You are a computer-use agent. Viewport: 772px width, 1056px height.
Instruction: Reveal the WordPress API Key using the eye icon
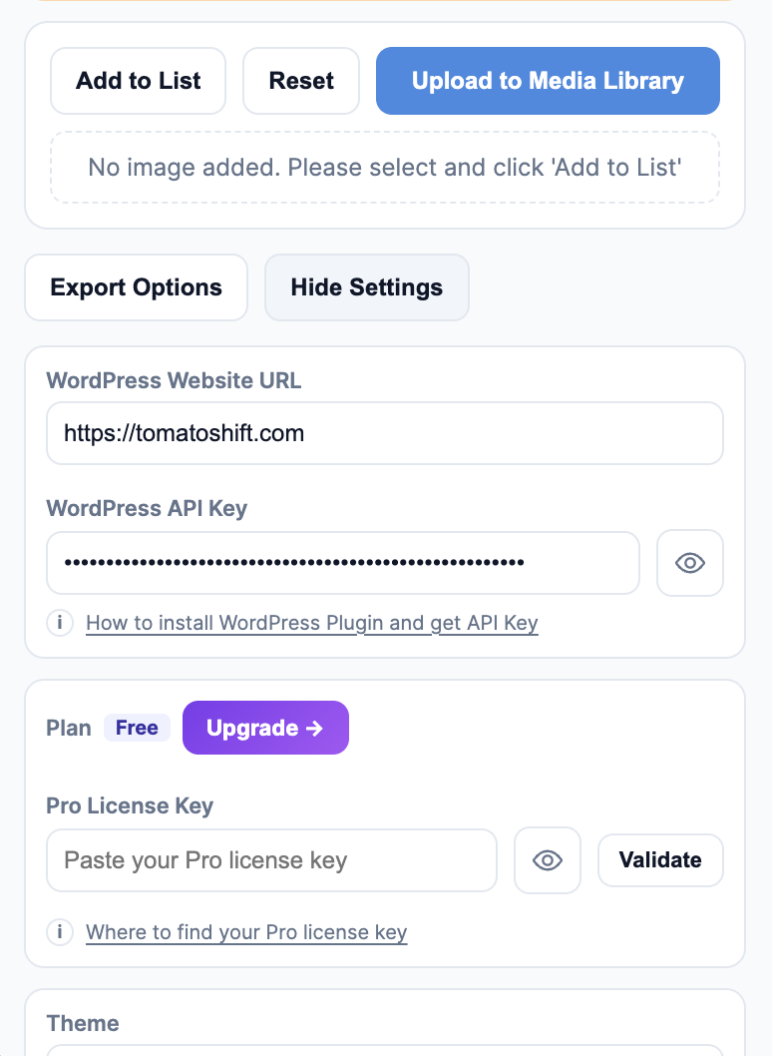[690, 563]
